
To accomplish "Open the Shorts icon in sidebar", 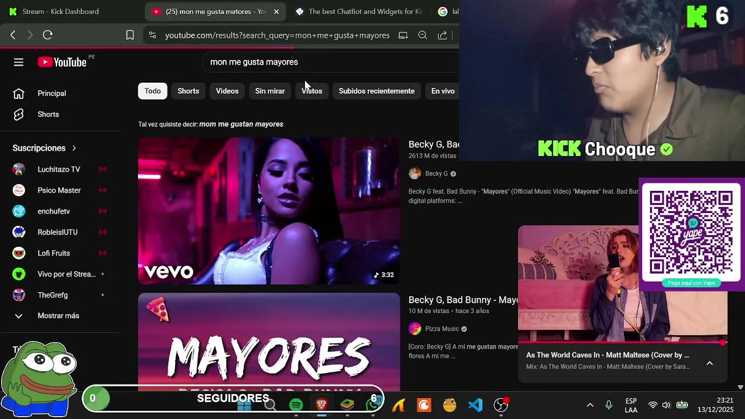I will [19, 114].
